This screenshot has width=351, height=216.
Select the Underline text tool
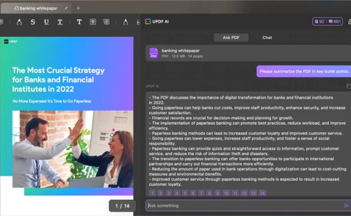46,22
